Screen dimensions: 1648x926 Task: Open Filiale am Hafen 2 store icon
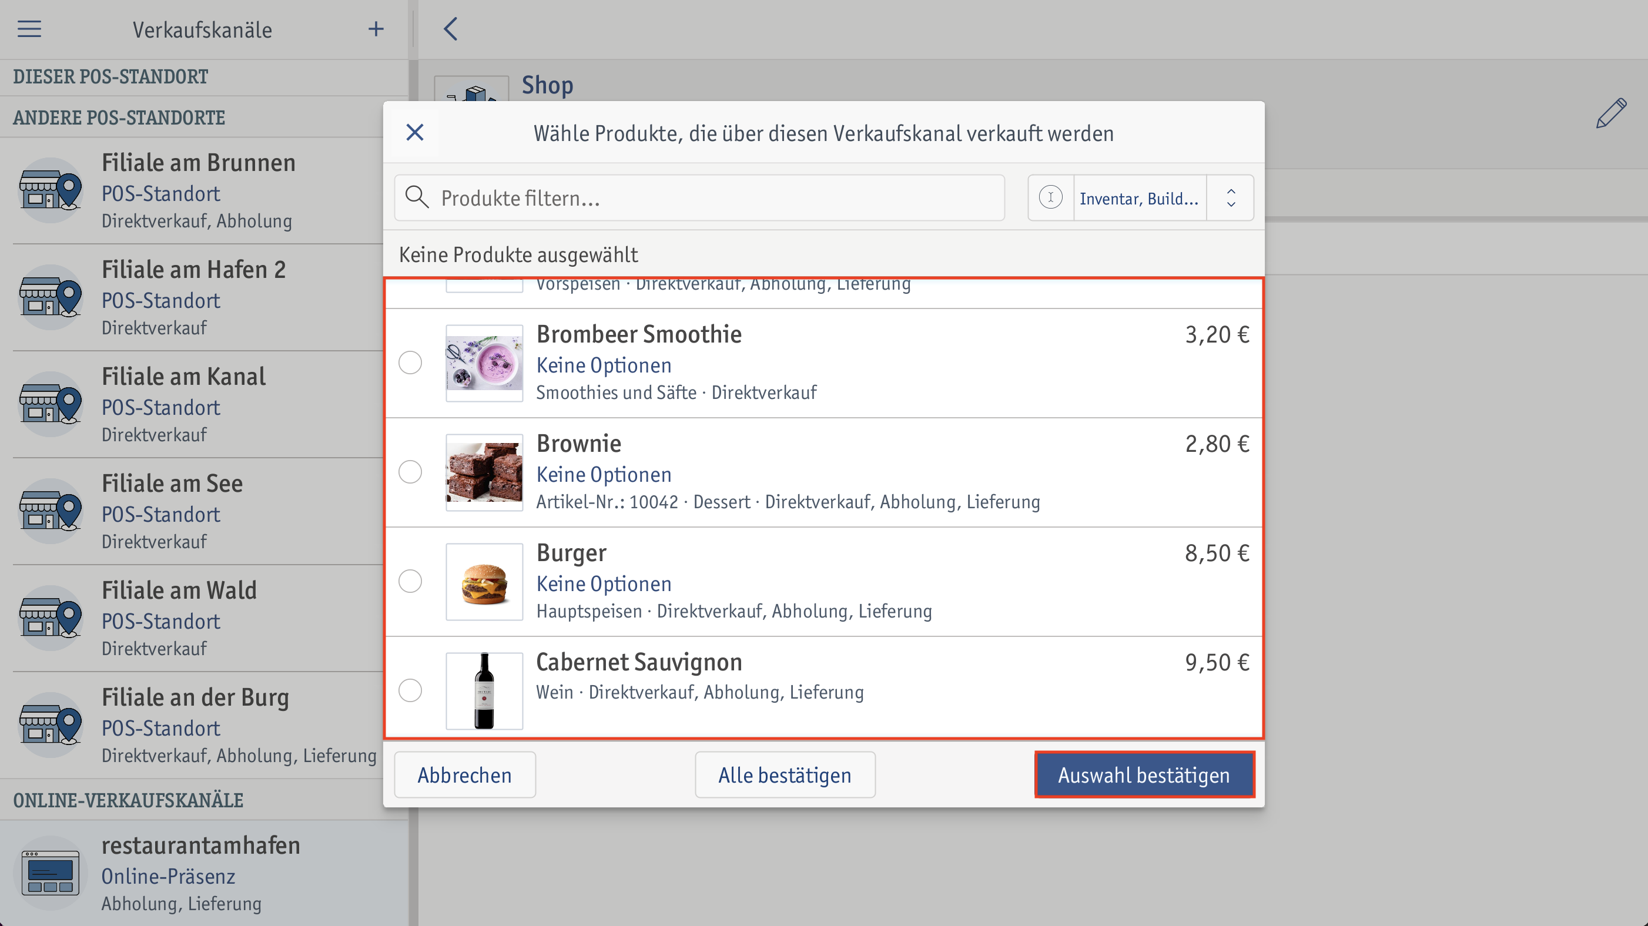click(51, 297)
